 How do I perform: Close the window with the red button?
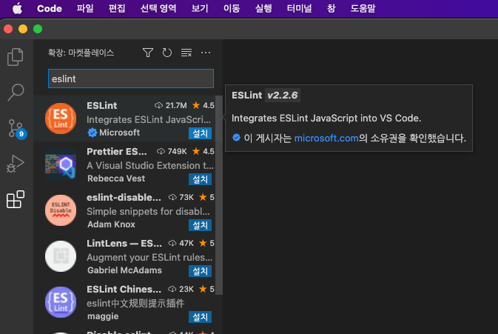coord(8,29)
